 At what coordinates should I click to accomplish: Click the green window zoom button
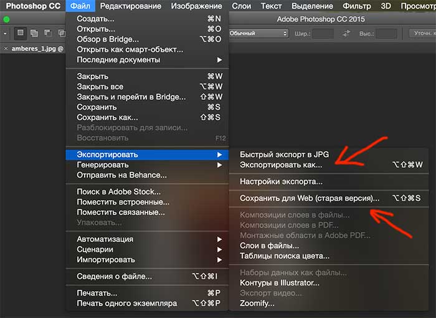[x=6, y=19]
